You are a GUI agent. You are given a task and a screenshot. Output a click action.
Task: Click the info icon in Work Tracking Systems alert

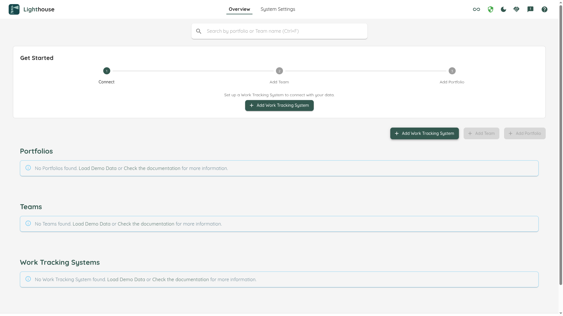28,279
